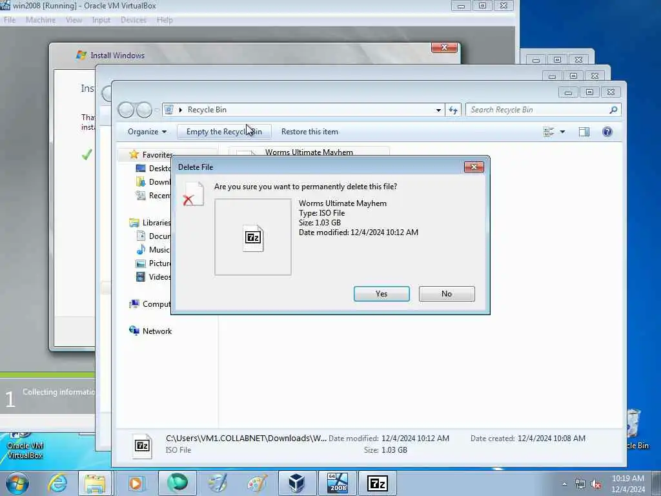
Task: Open the green round taskbar app
Action: click(177, 483)
